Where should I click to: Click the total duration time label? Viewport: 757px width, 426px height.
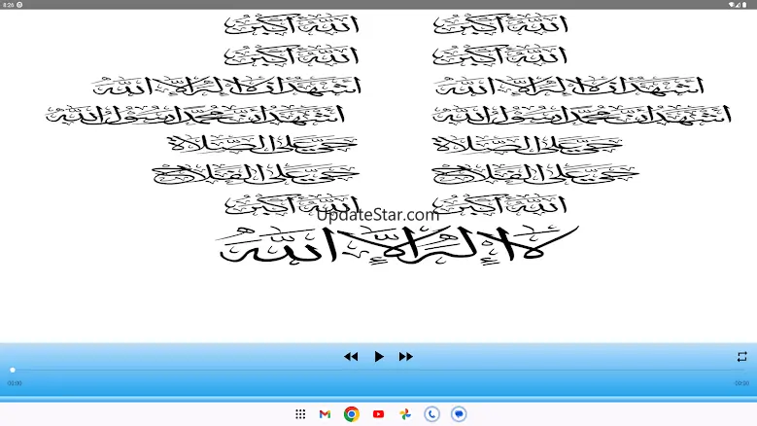click(742, 383)
